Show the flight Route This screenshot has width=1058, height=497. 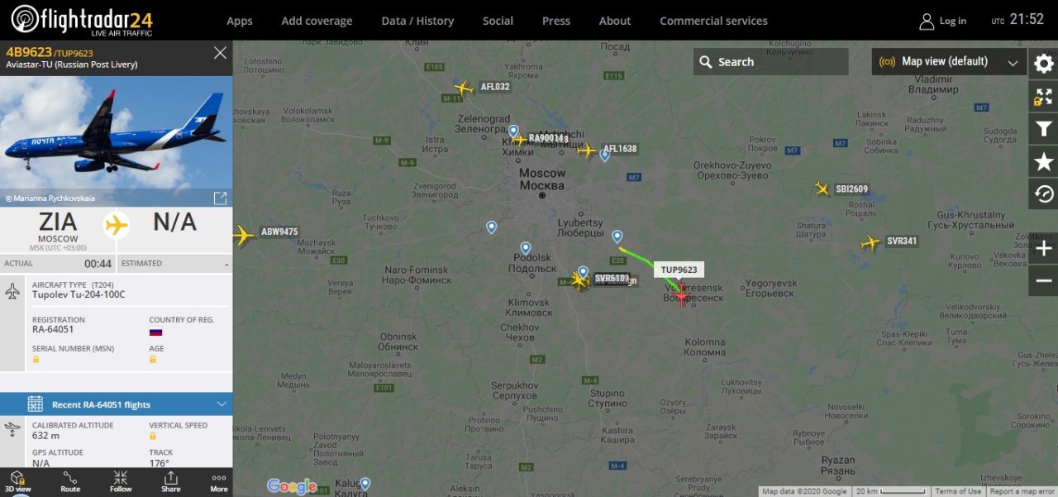tap(70, 482)
